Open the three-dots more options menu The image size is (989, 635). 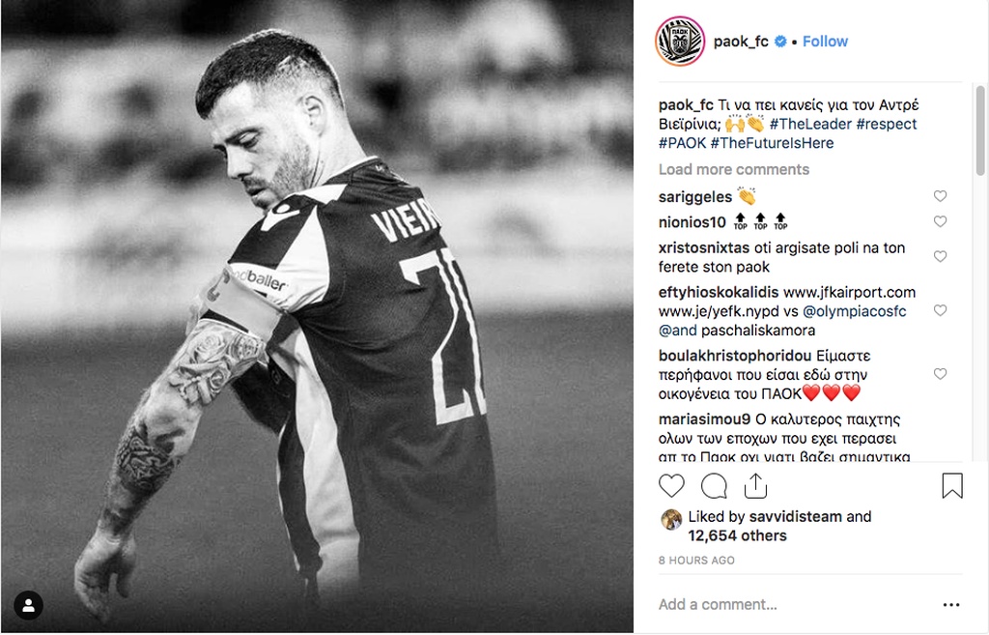tap(951, 605)
